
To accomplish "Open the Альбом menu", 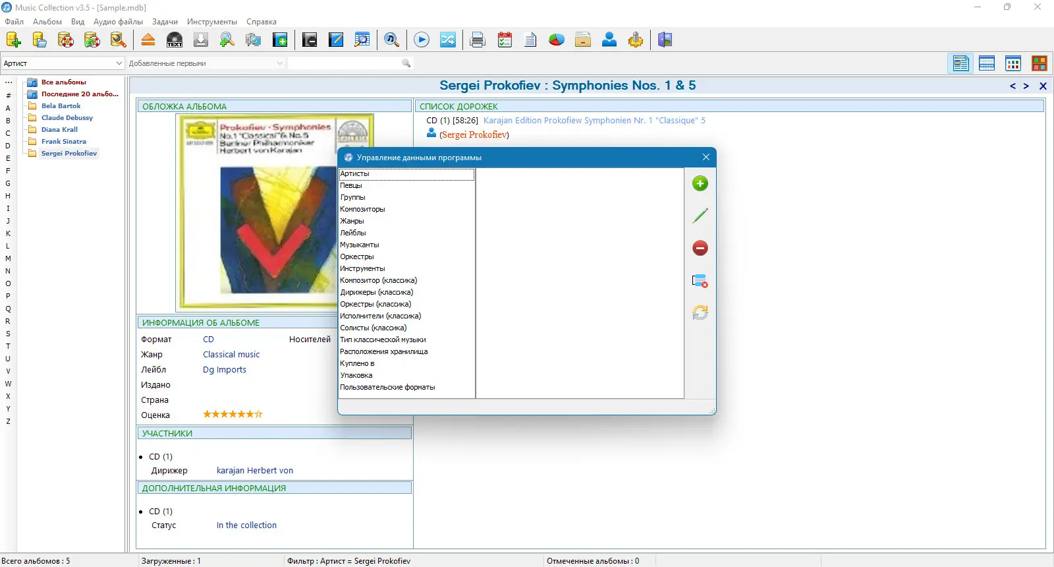I will point(47,22).
